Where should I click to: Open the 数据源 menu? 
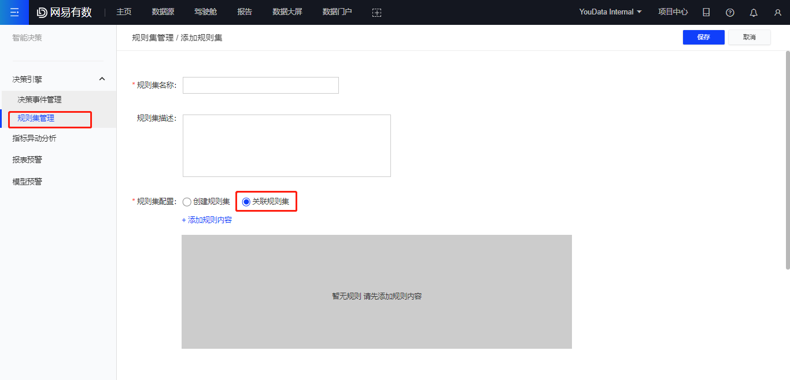pyautogui.click(x=163, y=12)
